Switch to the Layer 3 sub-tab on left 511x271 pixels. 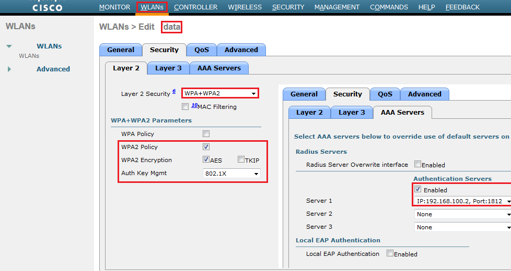(168, 68)
